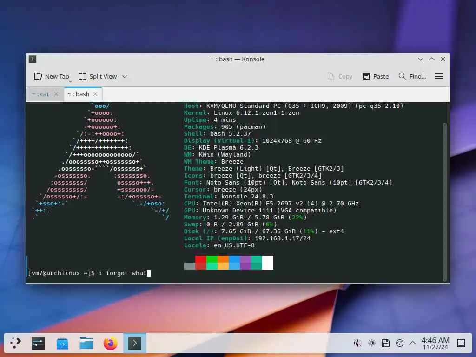The height and width of the screenshot is (357, 476).
Task: Click the Konsole taskbar entry
Action: (x=135, y=343)
